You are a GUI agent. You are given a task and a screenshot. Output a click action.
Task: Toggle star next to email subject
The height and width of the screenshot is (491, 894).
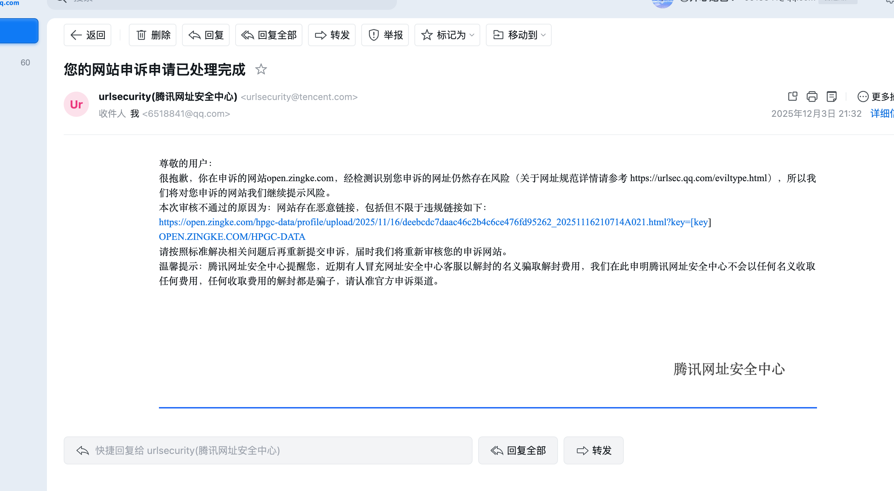261,69
